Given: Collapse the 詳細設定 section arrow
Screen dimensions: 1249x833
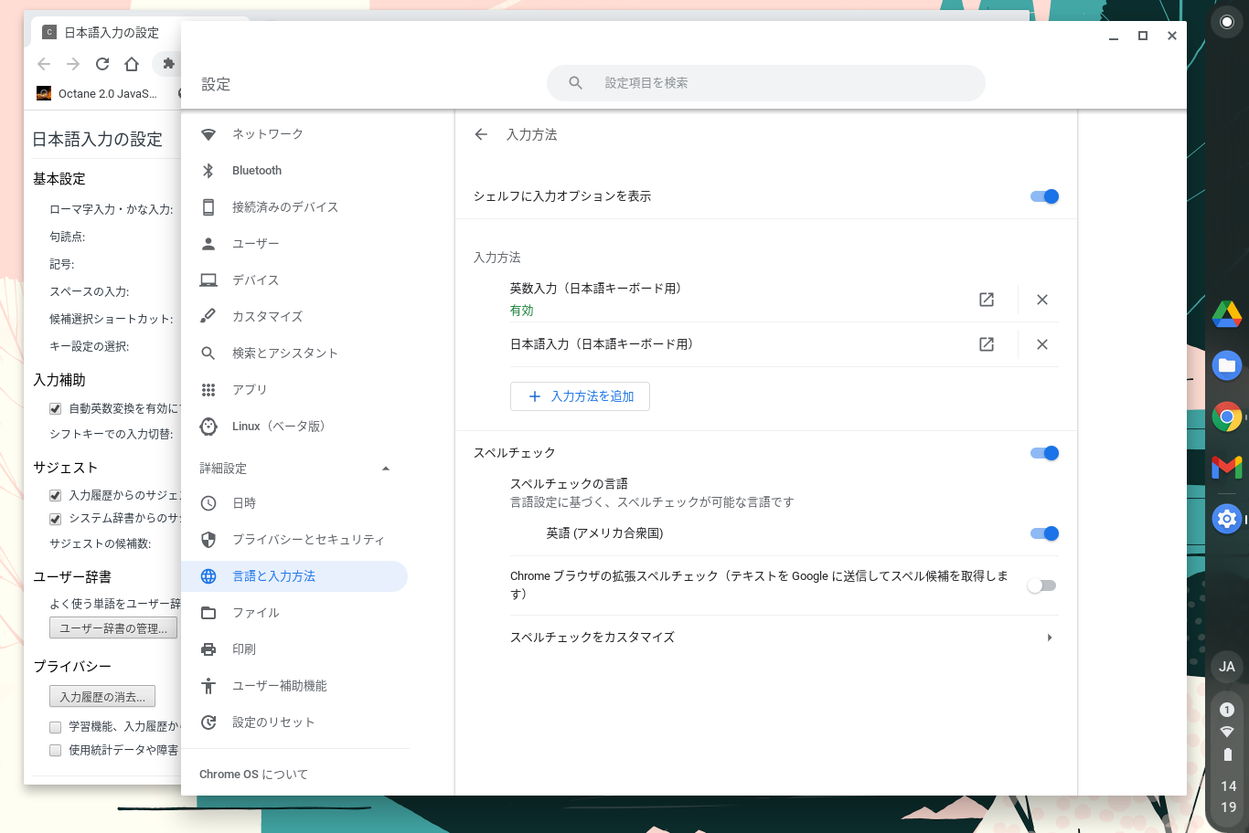Looking at the screenshot, I should (x=386, y=469).
